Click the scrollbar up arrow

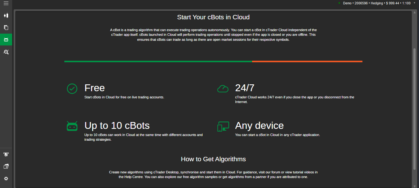coord(414,12)
